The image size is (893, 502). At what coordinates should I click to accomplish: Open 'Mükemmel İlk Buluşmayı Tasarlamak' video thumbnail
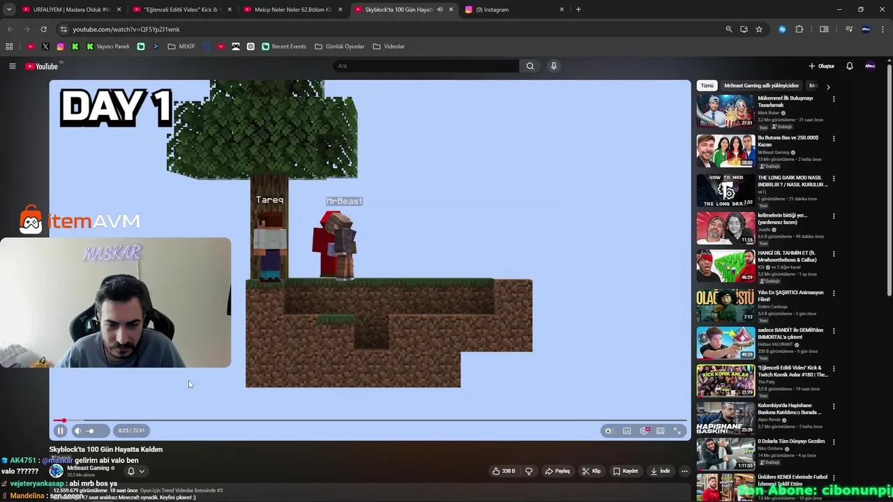coord(726,111)
